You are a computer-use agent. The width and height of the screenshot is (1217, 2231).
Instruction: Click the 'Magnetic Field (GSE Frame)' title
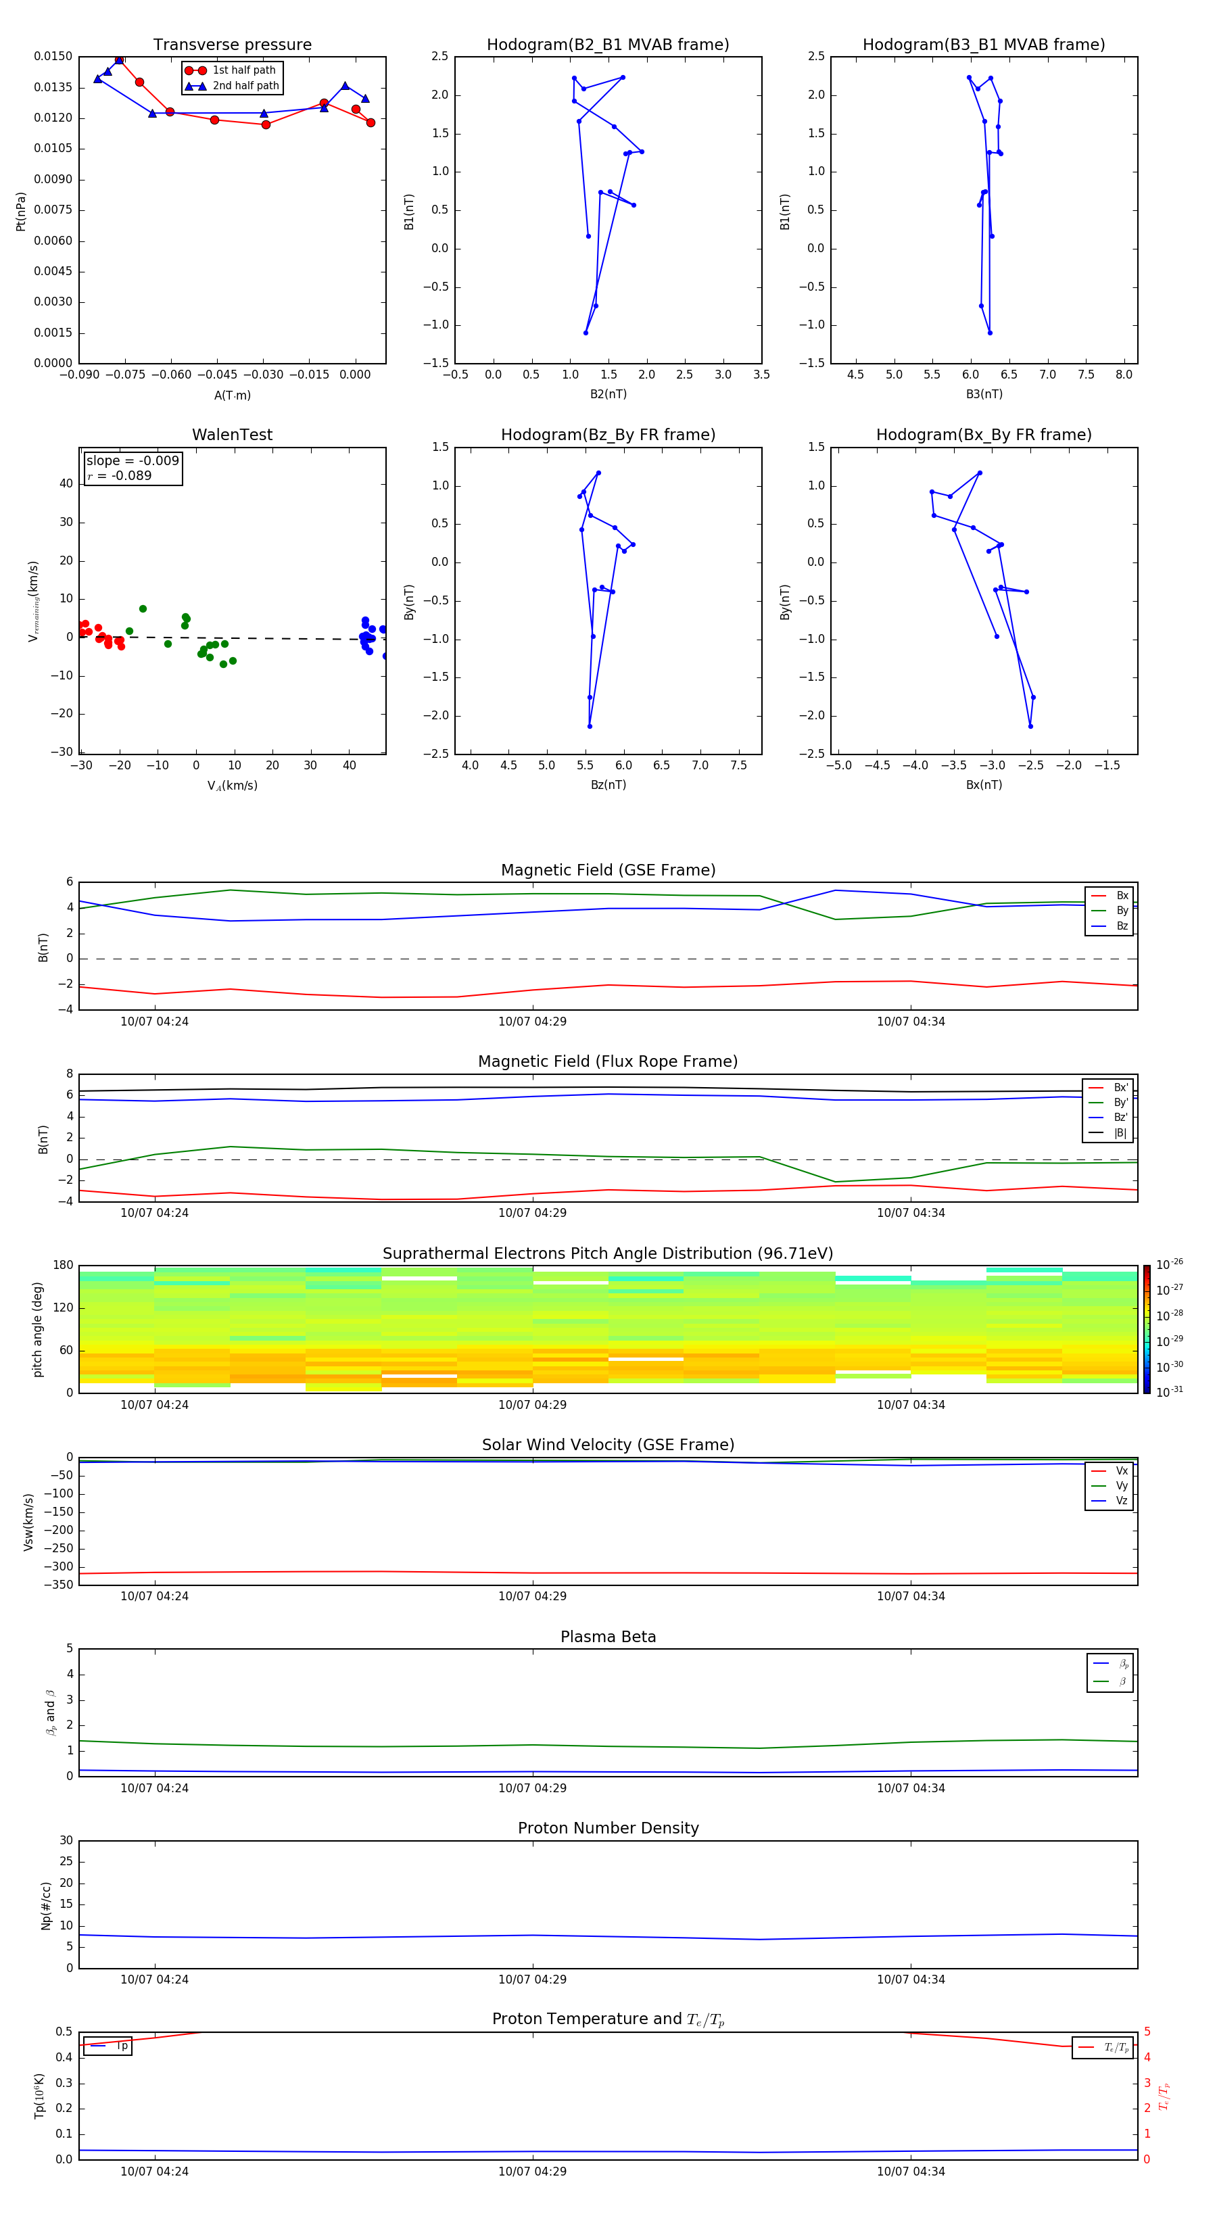point(608,870)
